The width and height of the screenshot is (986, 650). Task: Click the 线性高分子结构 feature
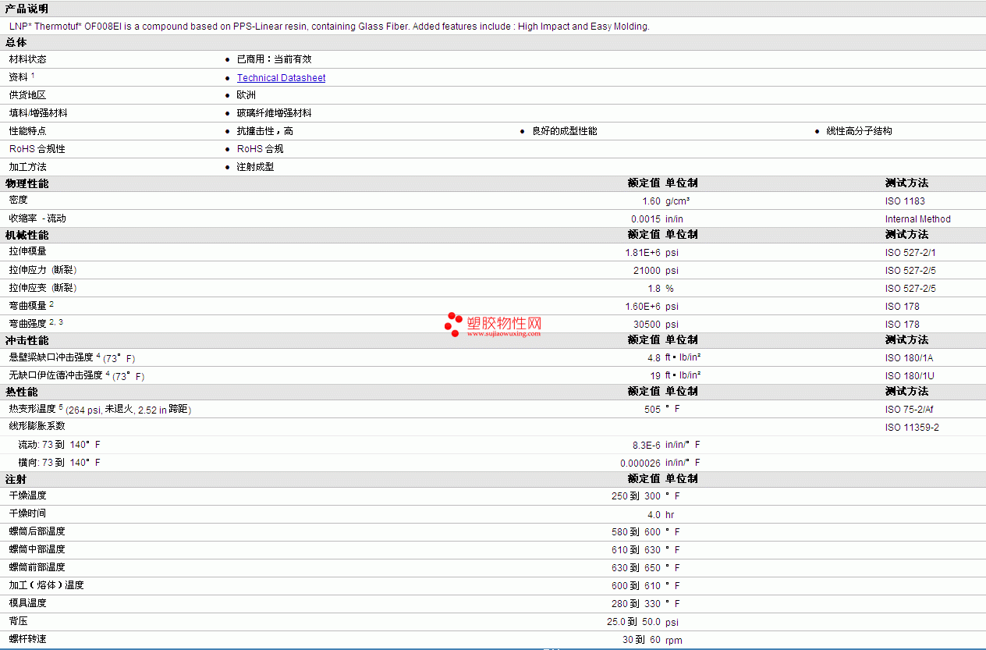tap(860, 131)
